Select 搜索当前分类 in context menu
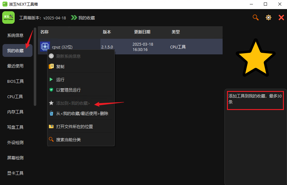 click(68, 140)
